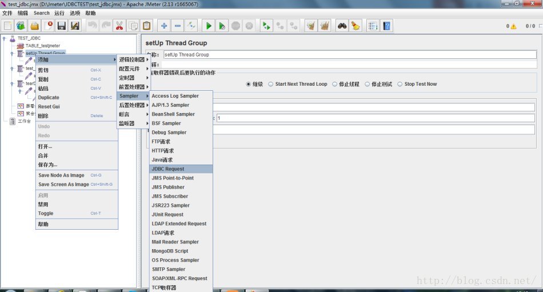Select the 工作台 workbench tree node
The width and height of the screenshot is (543, 292).
[24, 121]
